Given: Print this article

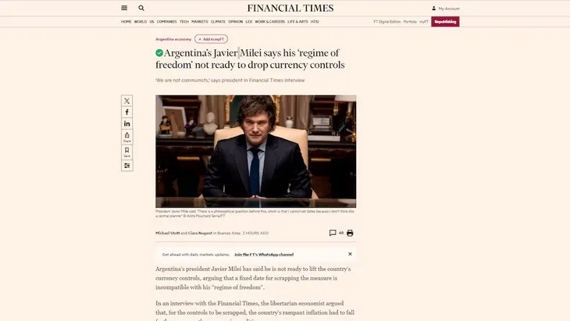Looking at the screenshot, I should tap(350, 233).
